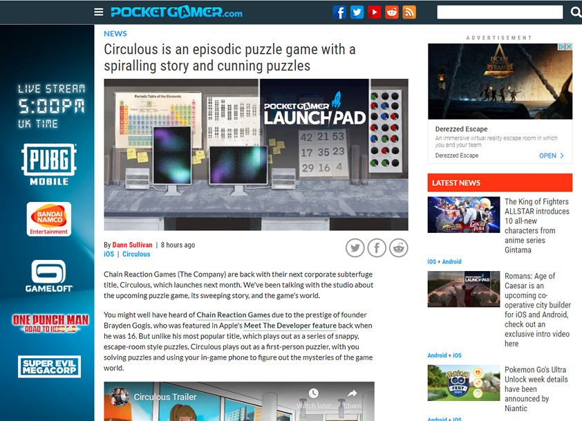Viewport: 582px width, 421px height.
Task: Open the AdChoices info icon
Action: (561, 47)
